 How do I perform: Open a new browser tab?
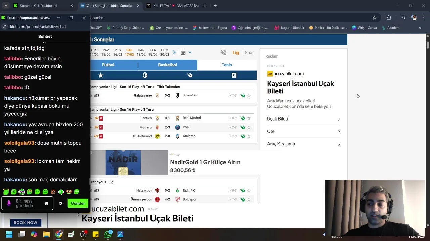coord(215,6)
